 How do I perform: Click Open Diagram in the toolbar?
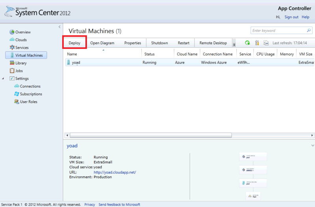pyautogui.click(x=102, y=43)
